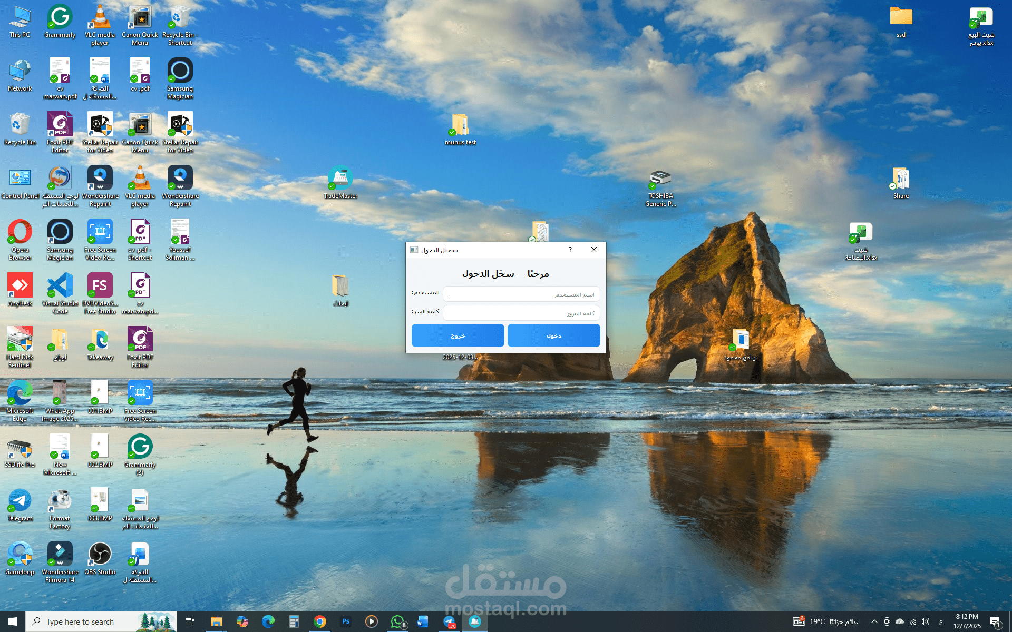Click the username field in login dialog
1012x632 pixels.
click(521, 294)
